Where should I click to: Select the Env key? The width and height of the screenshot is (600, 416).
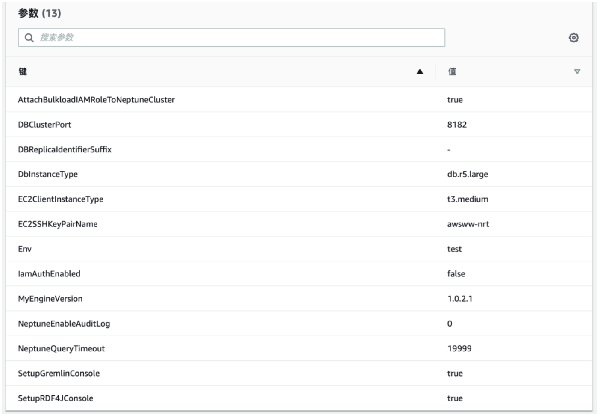pyautogui.click(x=25, y=249)
